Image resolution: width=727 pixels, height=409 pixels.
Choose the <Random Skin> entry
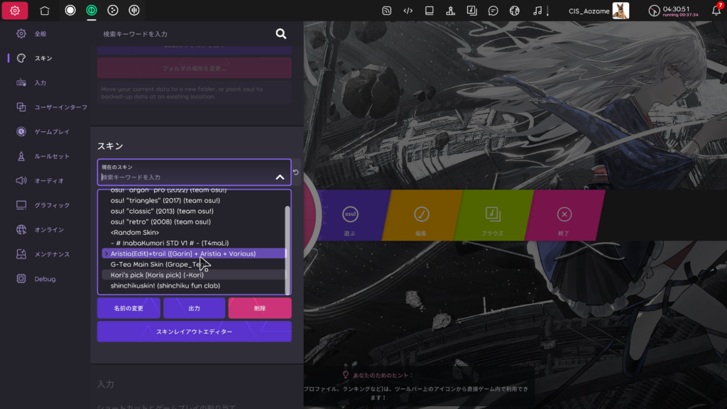click(194, 232)
